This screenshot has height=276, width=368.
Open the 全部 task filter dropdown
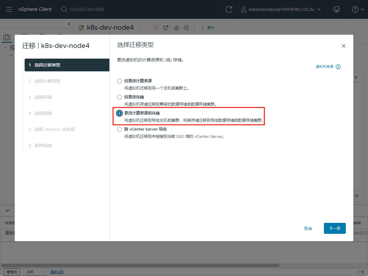pos(35,272)
